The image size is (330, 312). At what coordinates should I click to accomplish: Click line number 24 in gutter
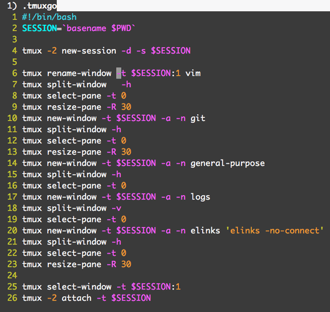click(x=12, y=275)
